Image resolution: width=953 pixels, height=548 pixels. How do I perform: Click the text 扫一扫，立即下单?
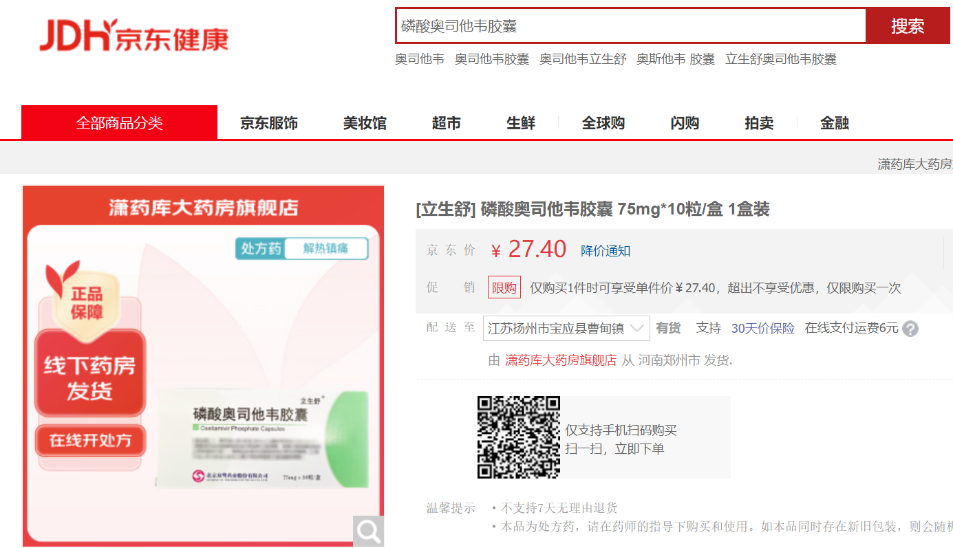pyautogui.click(x=615, y=449)
